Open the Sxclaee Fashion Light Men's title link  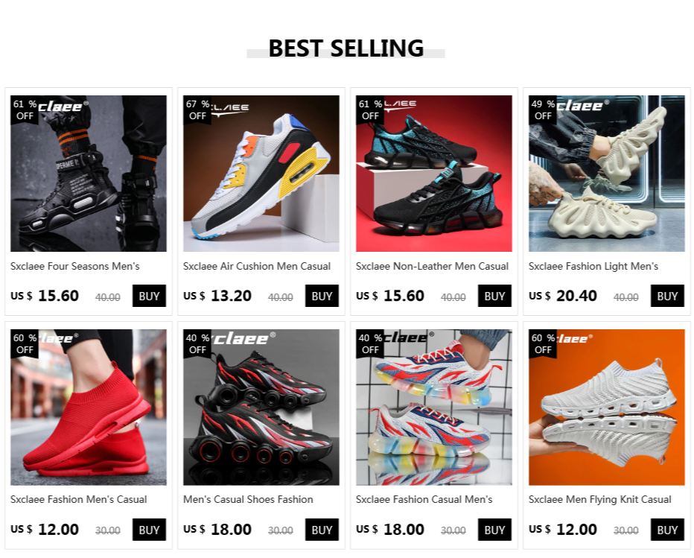[593, 266]
